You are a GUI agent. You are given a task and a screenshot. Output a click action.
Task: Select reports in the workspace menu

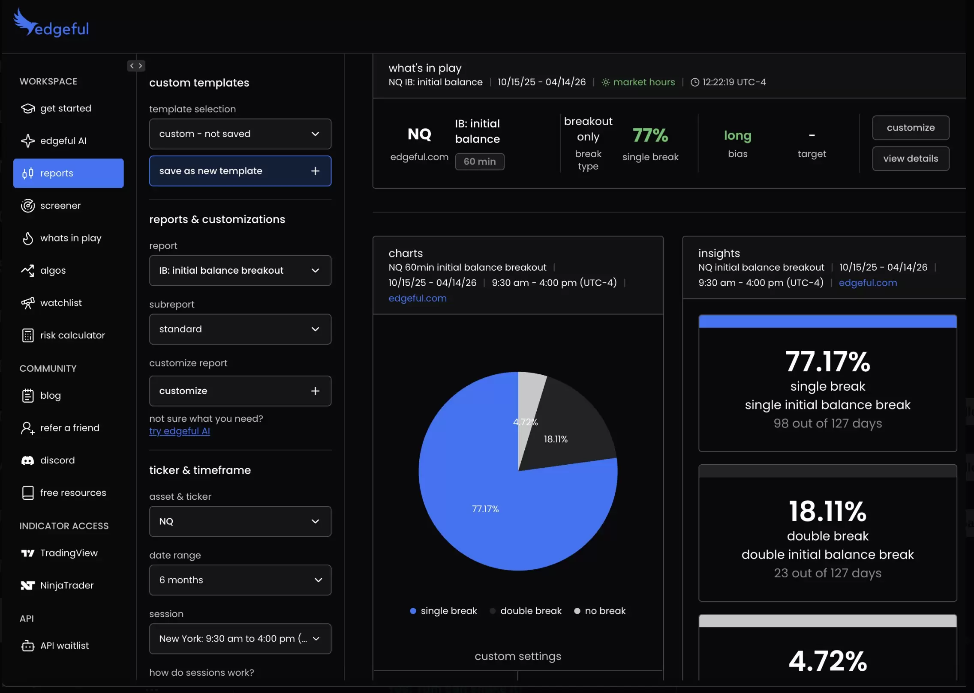(69, 173)
